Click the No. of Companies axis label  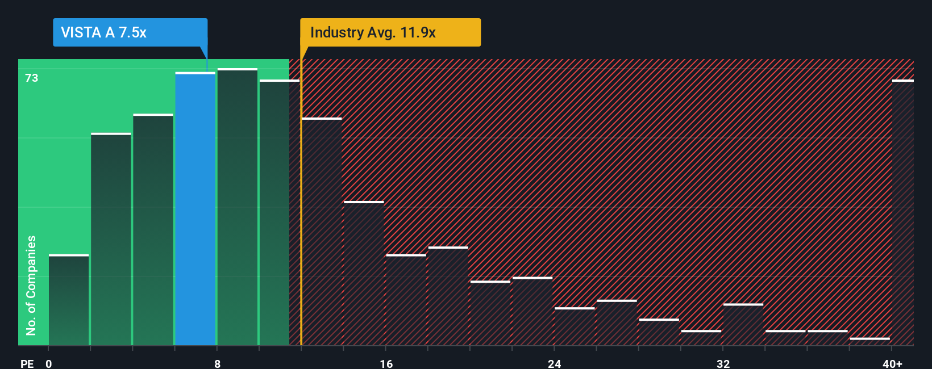(31, 286)
